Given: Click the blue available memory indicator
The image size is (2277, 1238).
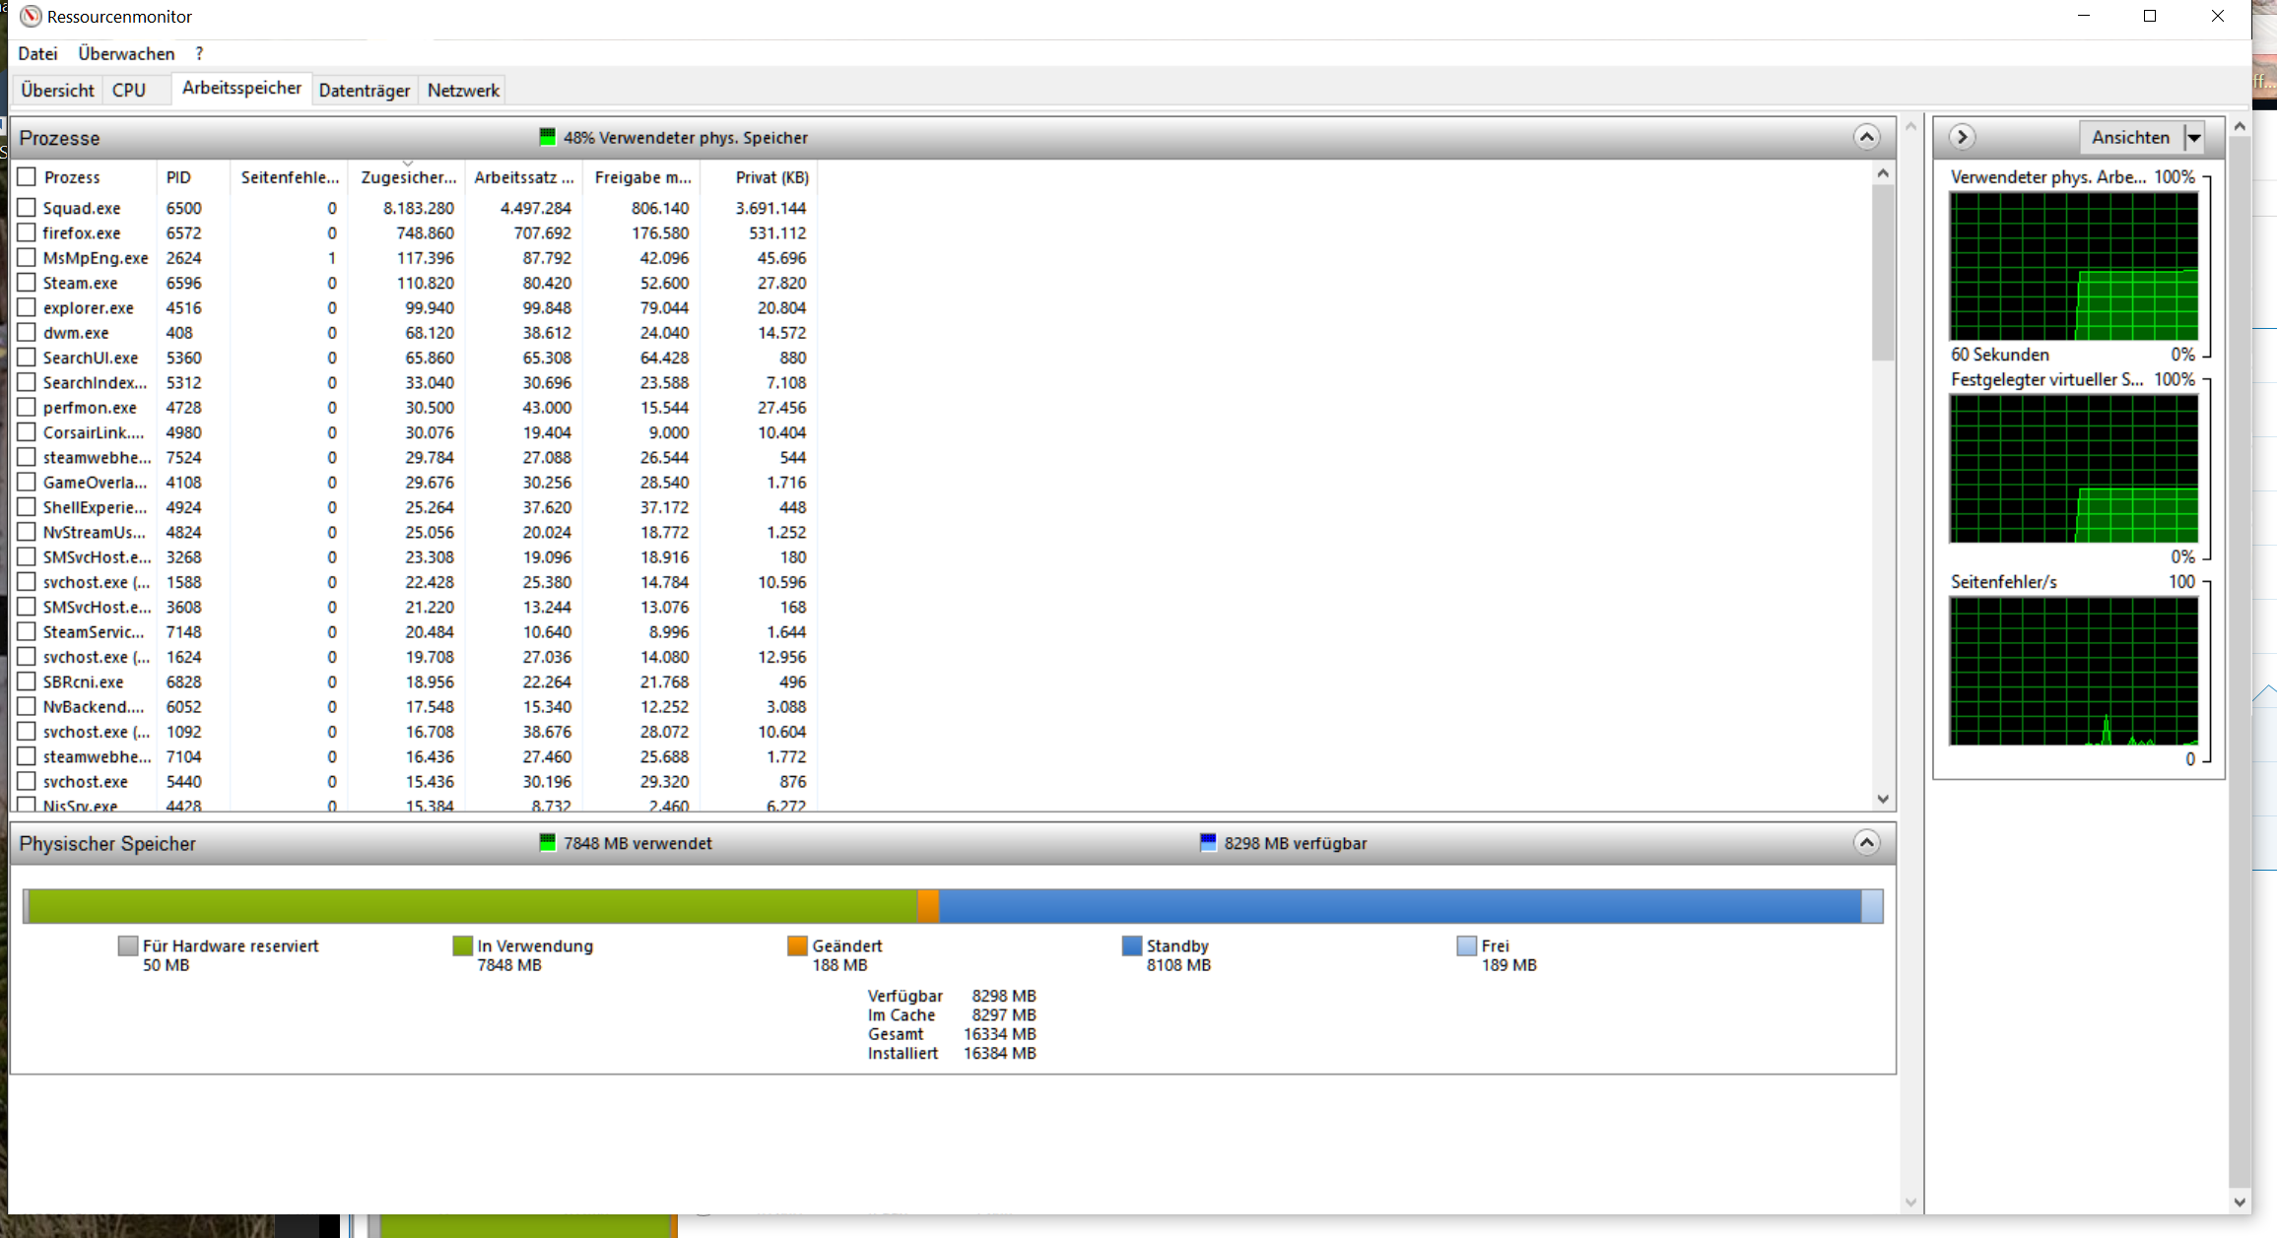Looking at the screenshot, I should (1208, 843).
